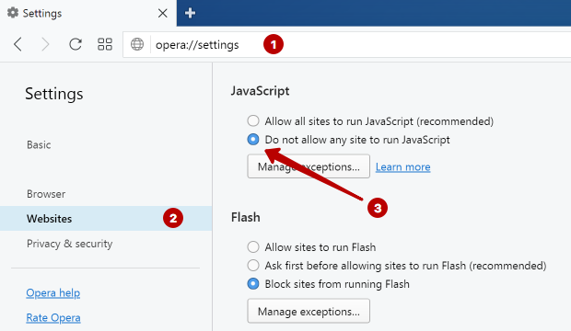Image resolution: width=571 pixels, height=331 pixels.
Task: Click the globe site info icon
Action: pos(137,44)
